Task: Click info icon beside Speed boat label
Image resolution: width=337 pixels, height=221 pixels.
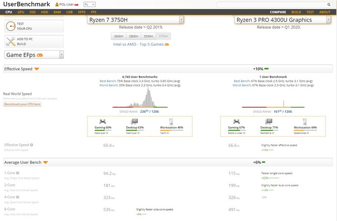Action: point(308,133)
